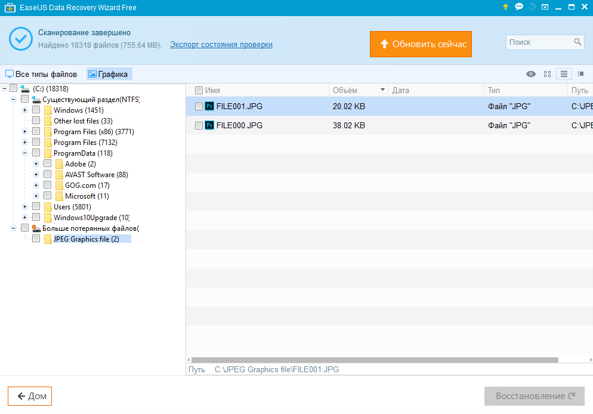Select Windows10Upgrade folder in tree
This screenshot has width=593, height=414.
coord(91,218)
